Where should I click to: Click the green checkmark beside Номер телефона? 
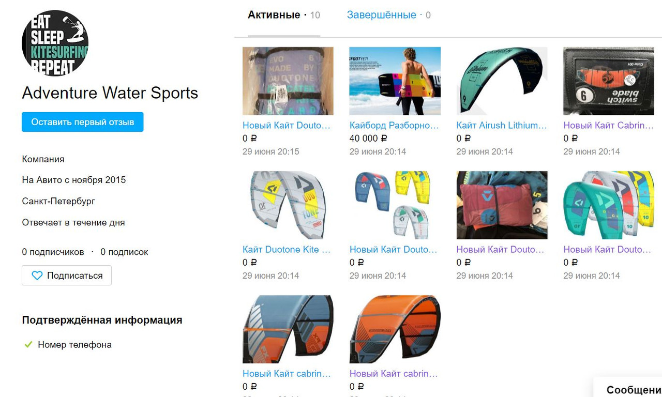(28, 344)
